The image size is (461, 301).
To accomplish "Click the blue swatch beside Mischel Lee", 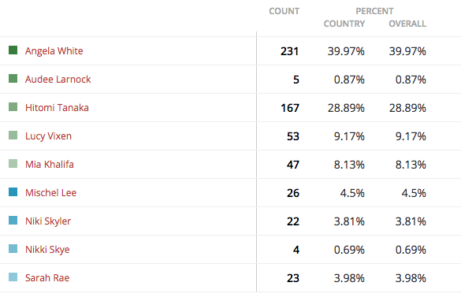I will coord(13,192).
